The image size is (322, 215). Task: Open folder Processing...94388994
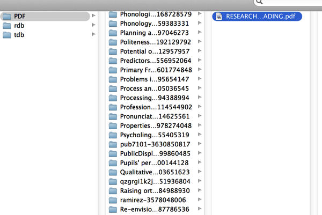click(x=155, y=98)
